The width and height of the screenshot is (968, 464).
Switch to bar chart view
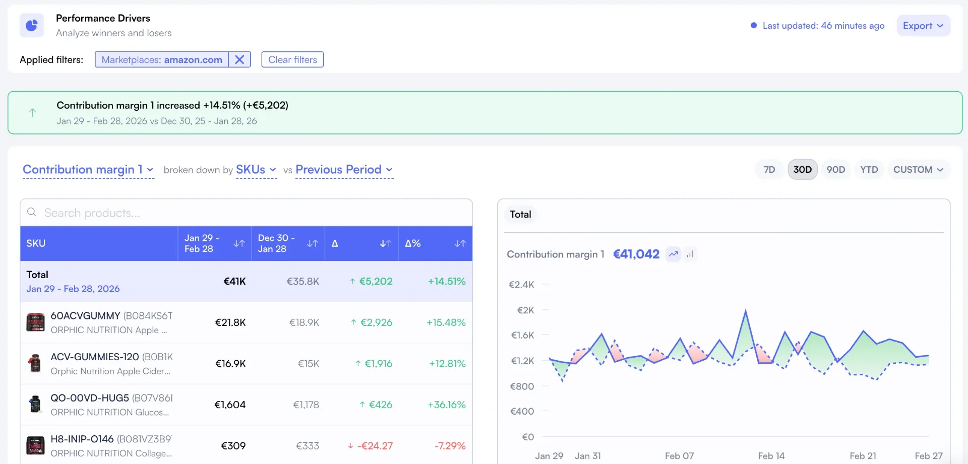coord(690,254)
